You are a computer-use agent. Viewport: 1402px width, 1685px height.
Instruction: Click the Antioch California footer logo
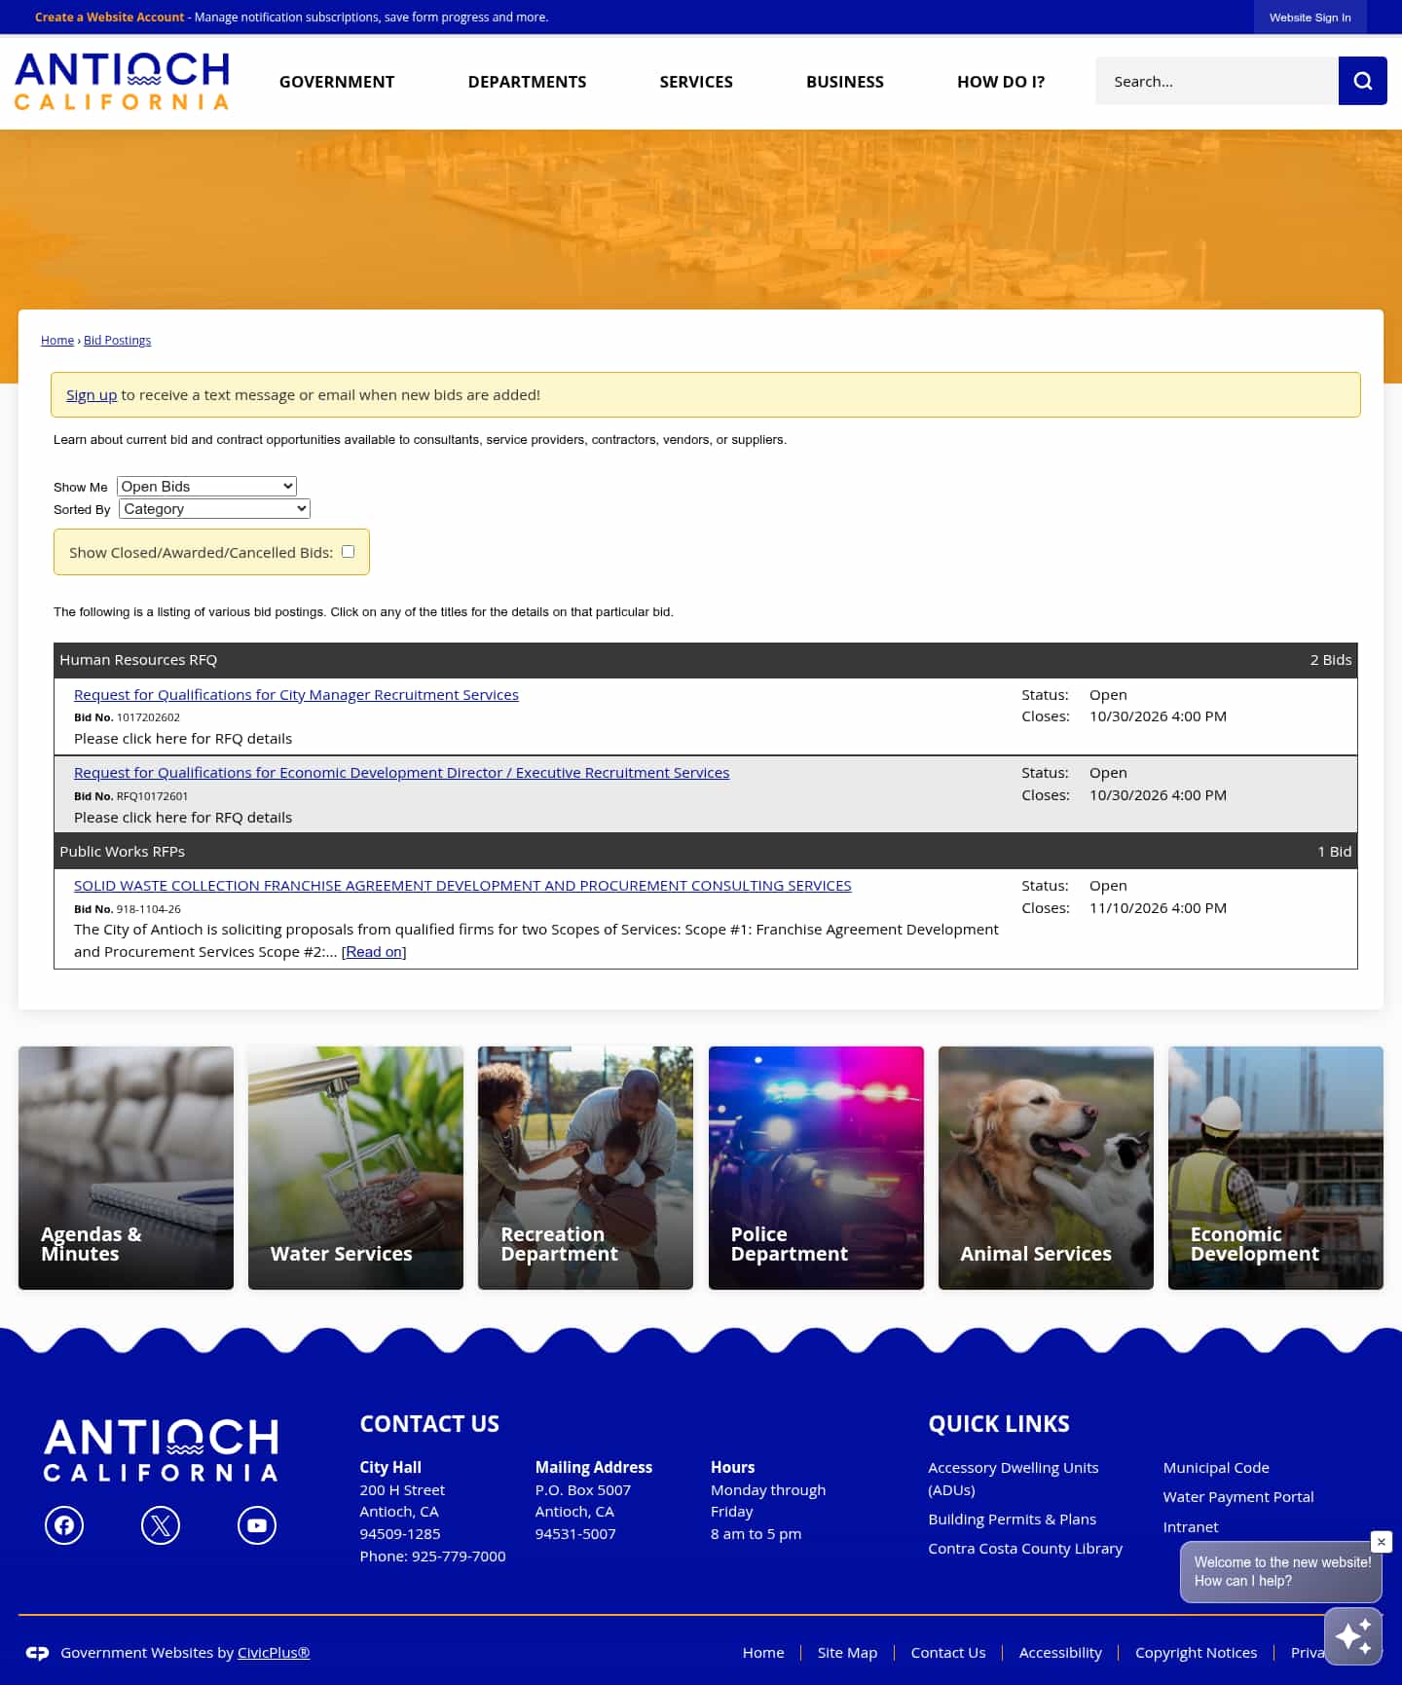161,1449
